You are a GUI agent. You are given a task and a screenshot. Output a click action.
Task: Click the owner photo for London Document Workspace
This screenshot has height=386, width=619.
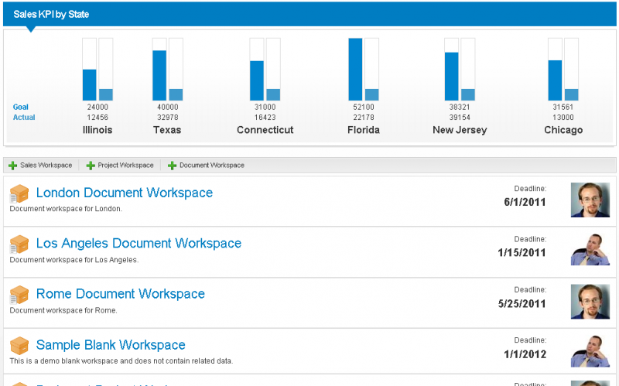pos(590,200)
